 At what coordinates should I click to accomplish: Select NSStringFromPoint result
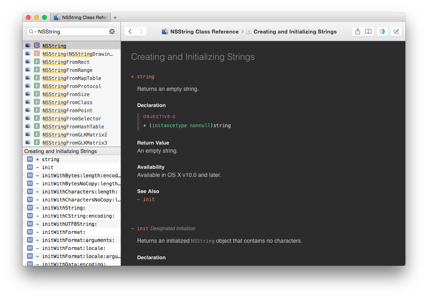point(72,110)
